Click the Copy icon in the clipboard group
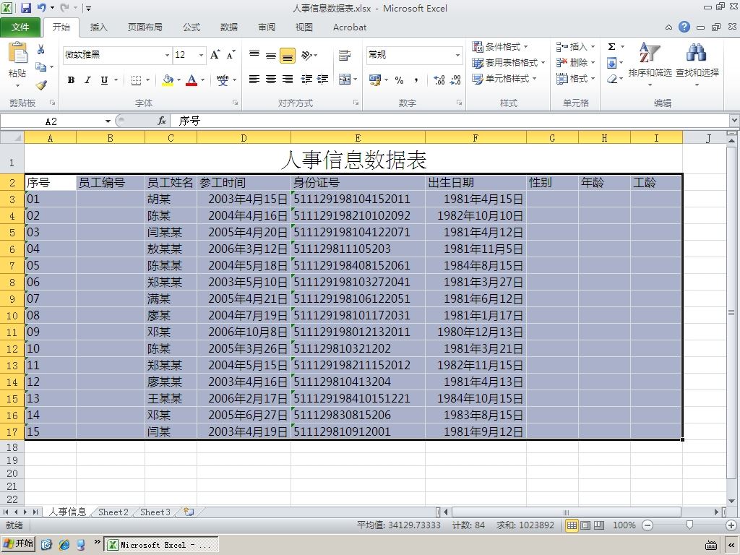This screenshot has width=740, height=555. coord(41,66)
